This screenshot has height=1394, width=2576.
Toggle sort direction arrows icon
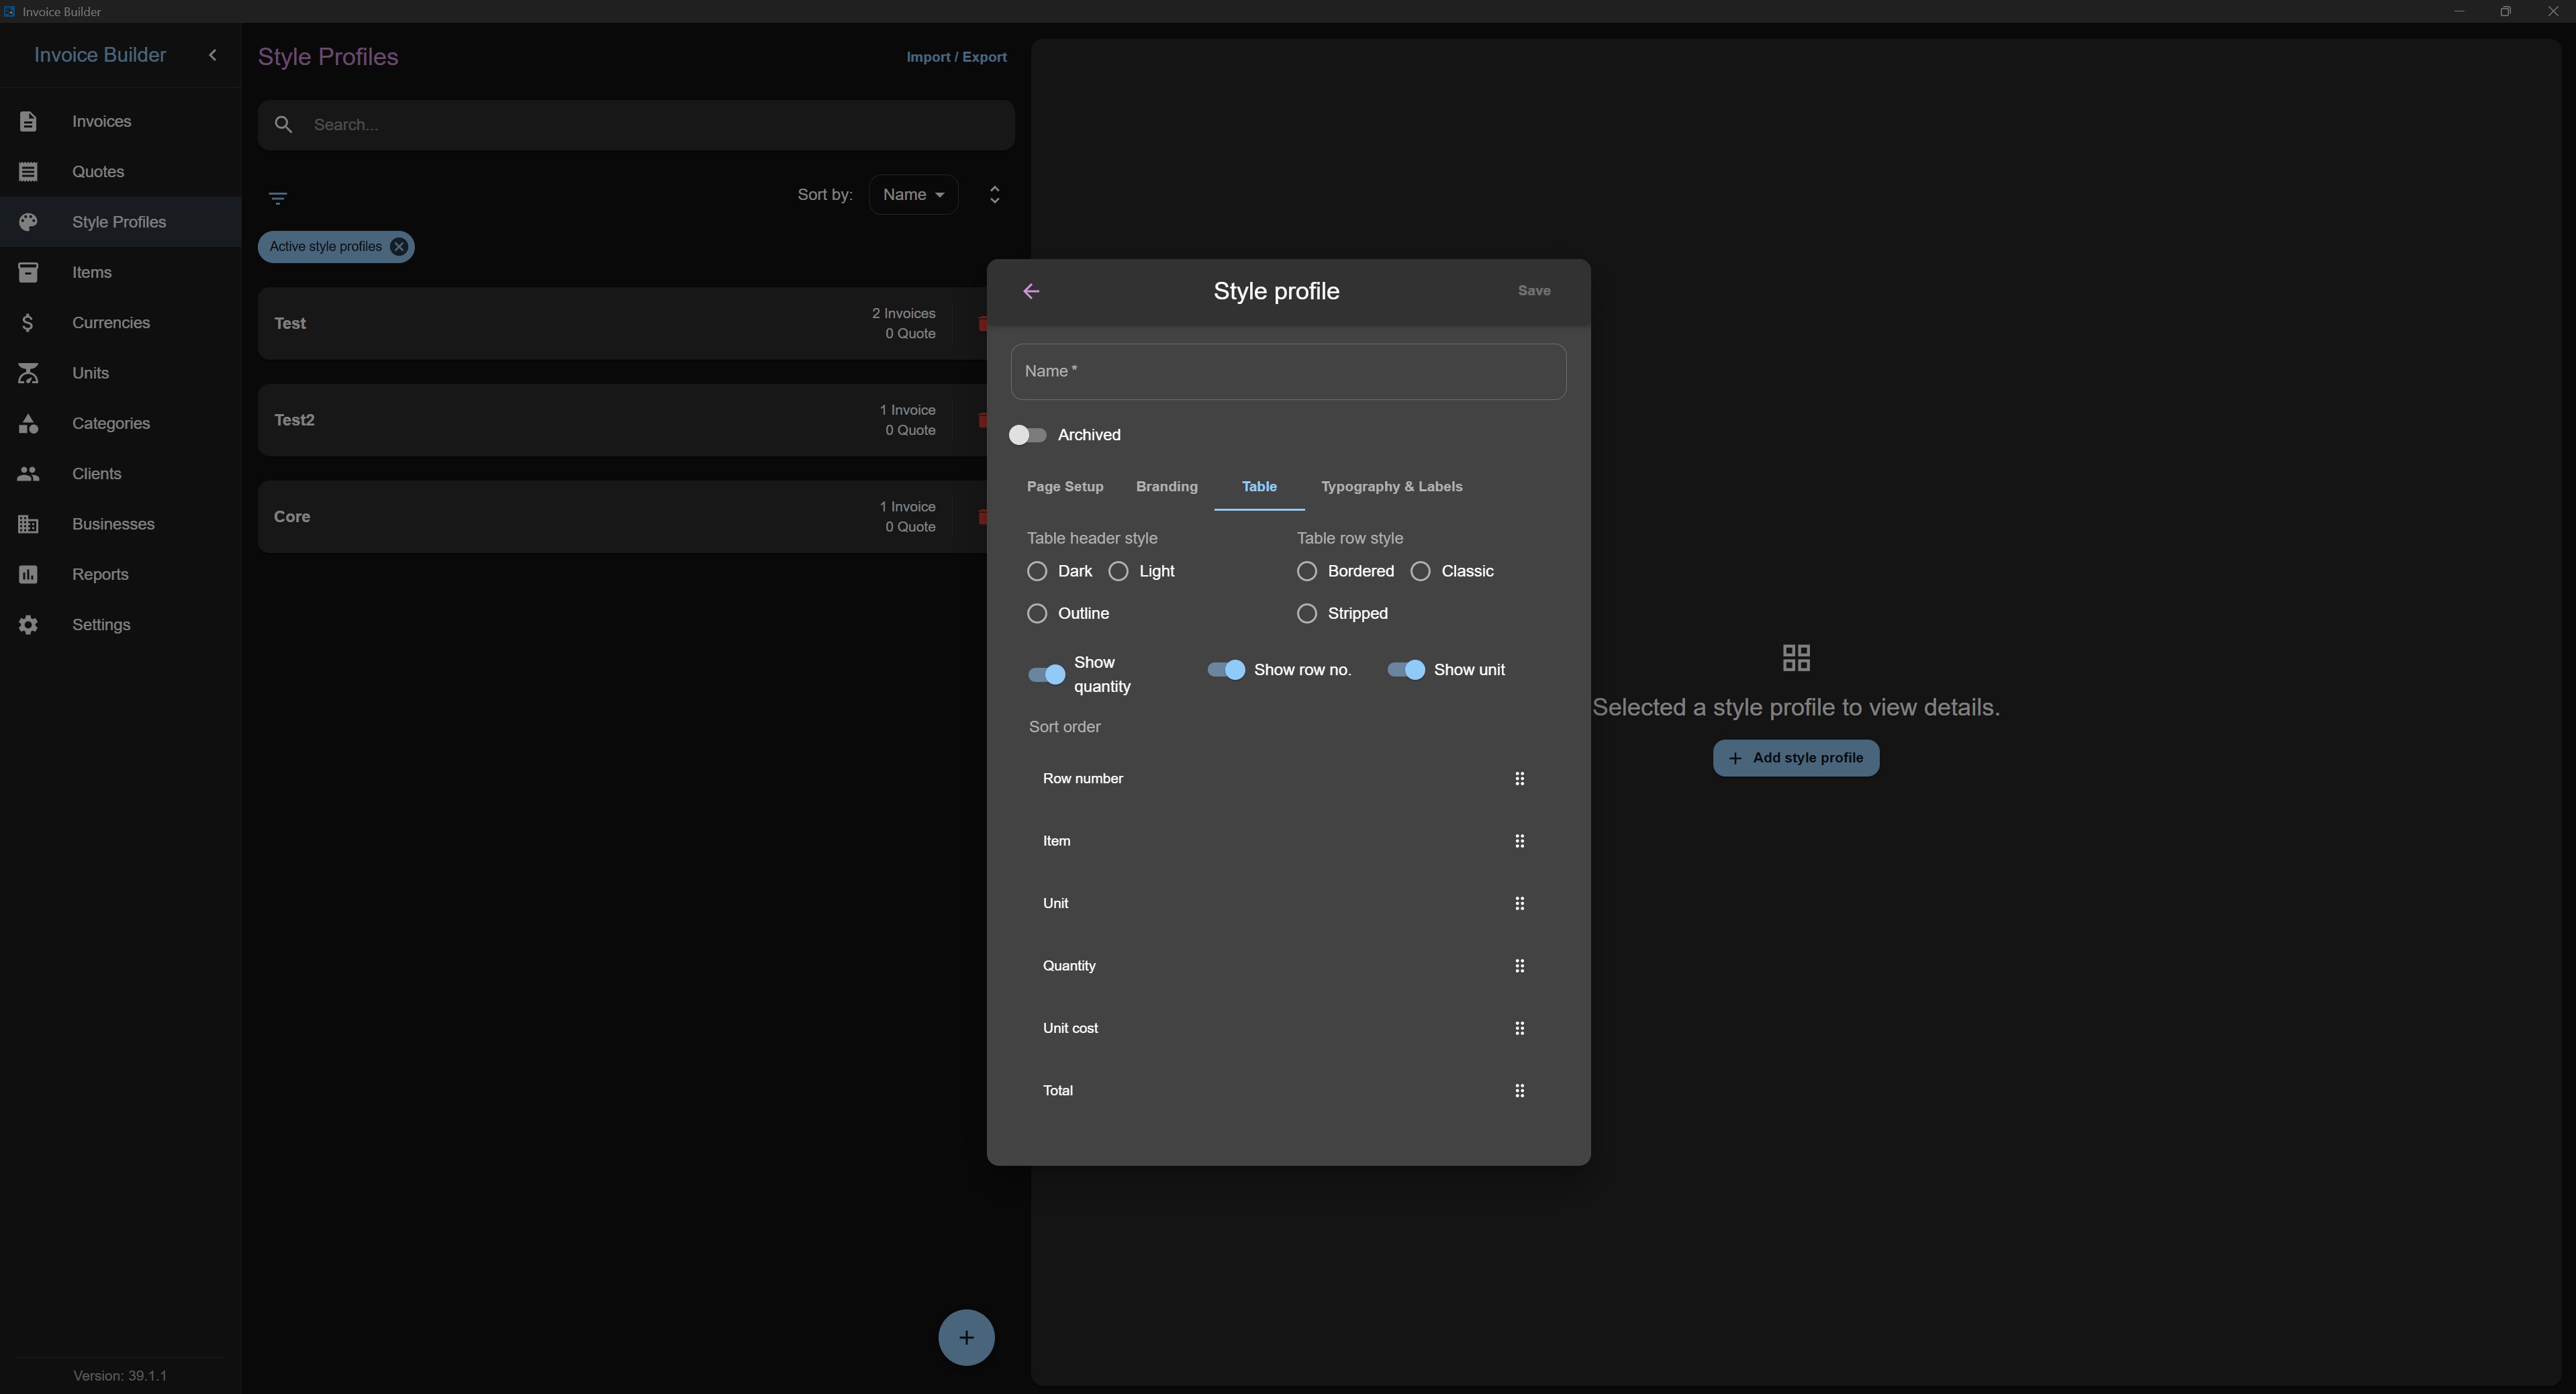point(994,195)
